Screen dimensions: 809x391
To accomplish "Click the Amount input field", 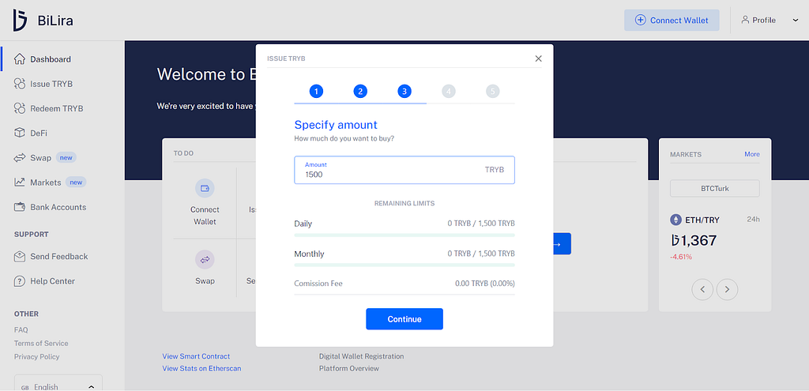I will point(404,170).
